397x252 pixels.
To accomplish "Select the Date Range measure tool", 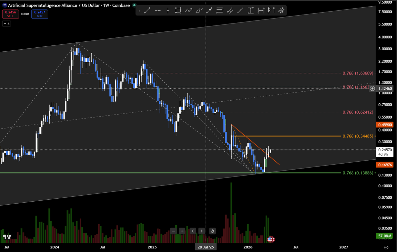I will (x=261, y=11).
